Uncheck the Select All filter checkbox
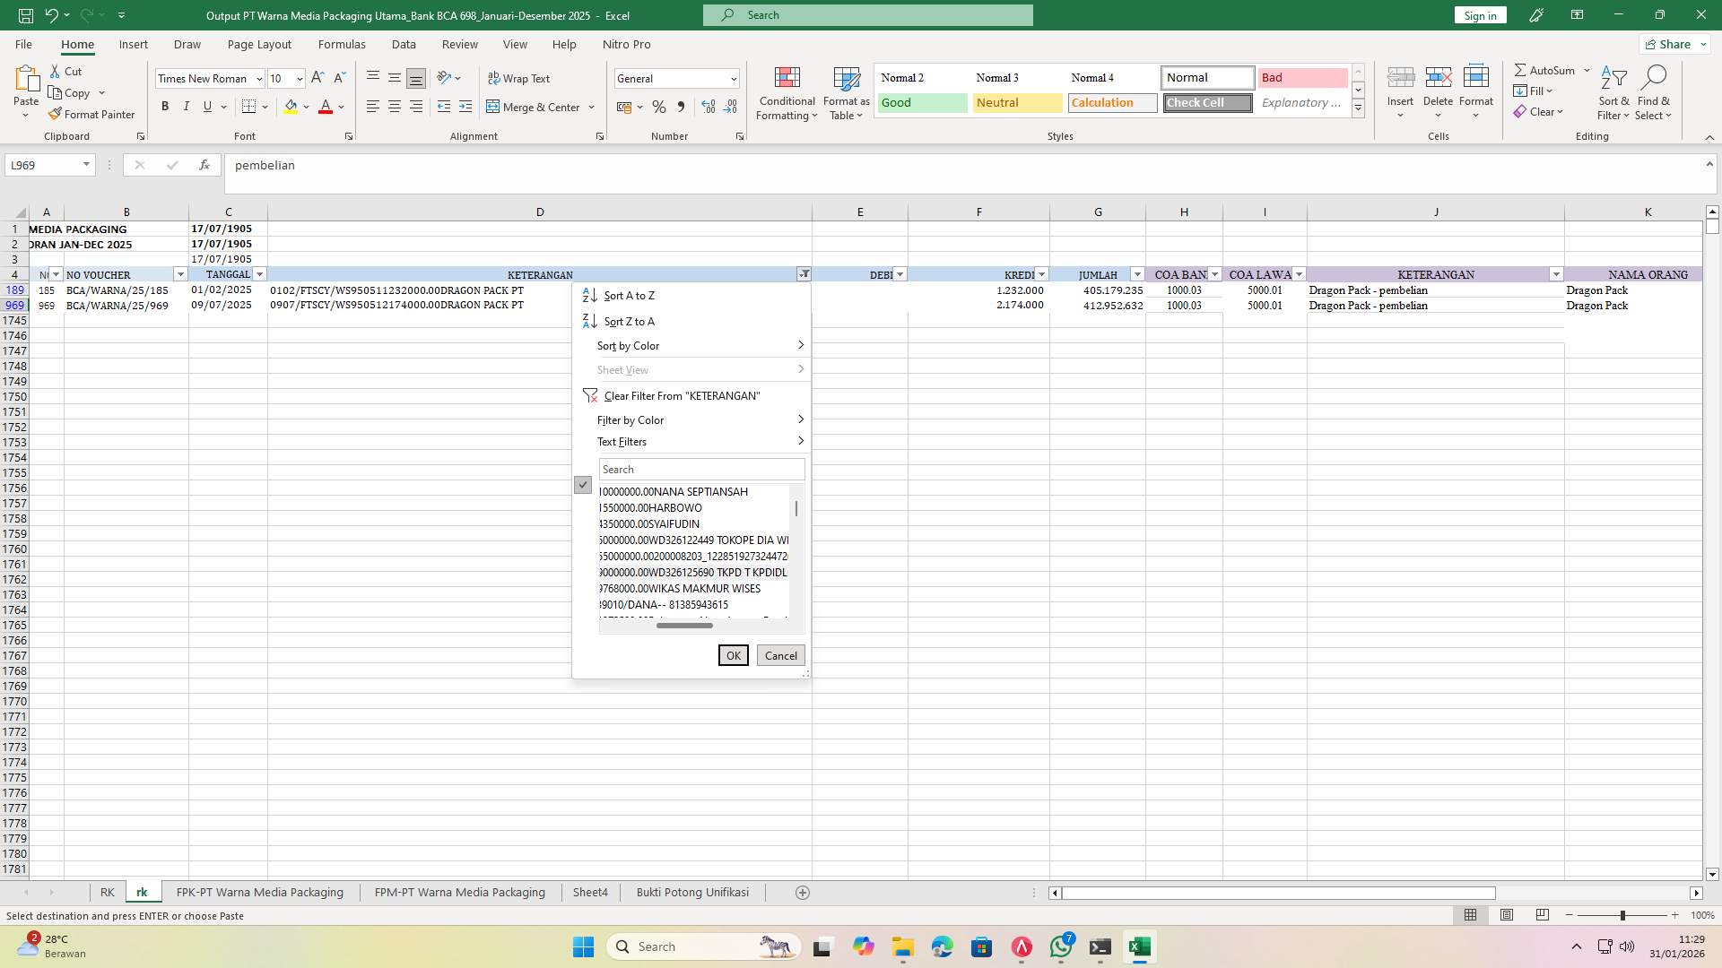 click(x=583, y=485)
